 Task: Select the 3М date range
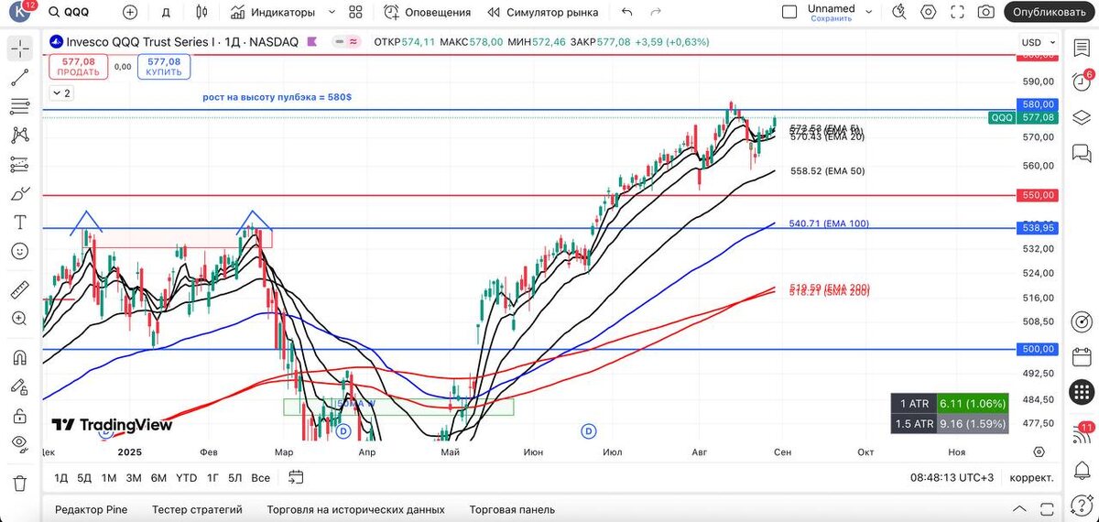(134, 478)
